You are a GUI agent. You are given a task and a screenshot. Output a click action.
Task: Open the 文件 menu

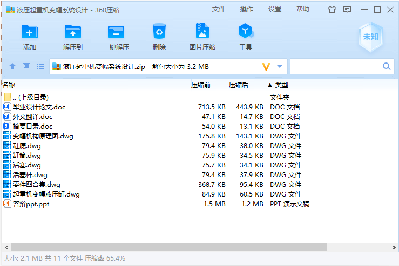[x=219, y=9]
